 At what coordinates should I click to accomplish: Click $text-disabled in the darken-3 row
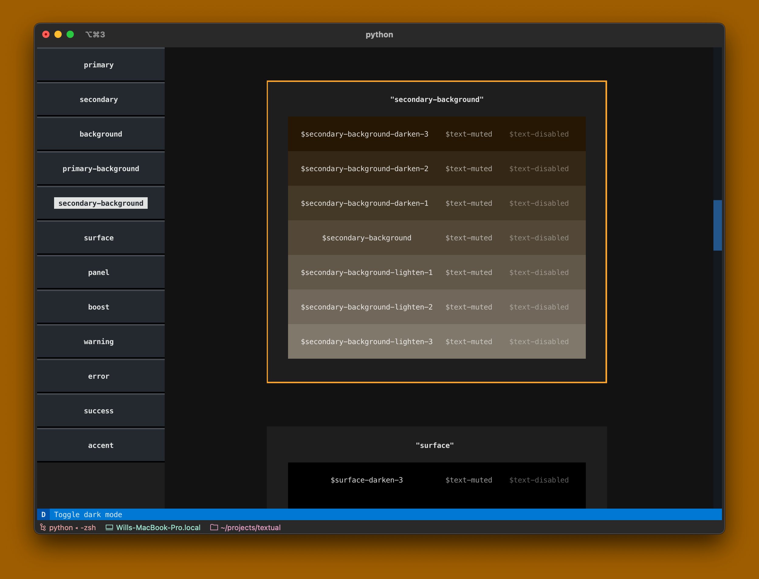(x=539, y=134)
